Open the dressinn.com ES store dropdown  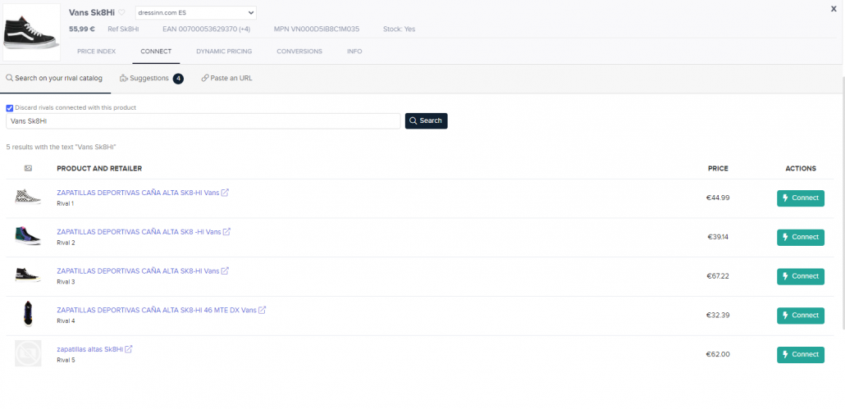point(195,12)
